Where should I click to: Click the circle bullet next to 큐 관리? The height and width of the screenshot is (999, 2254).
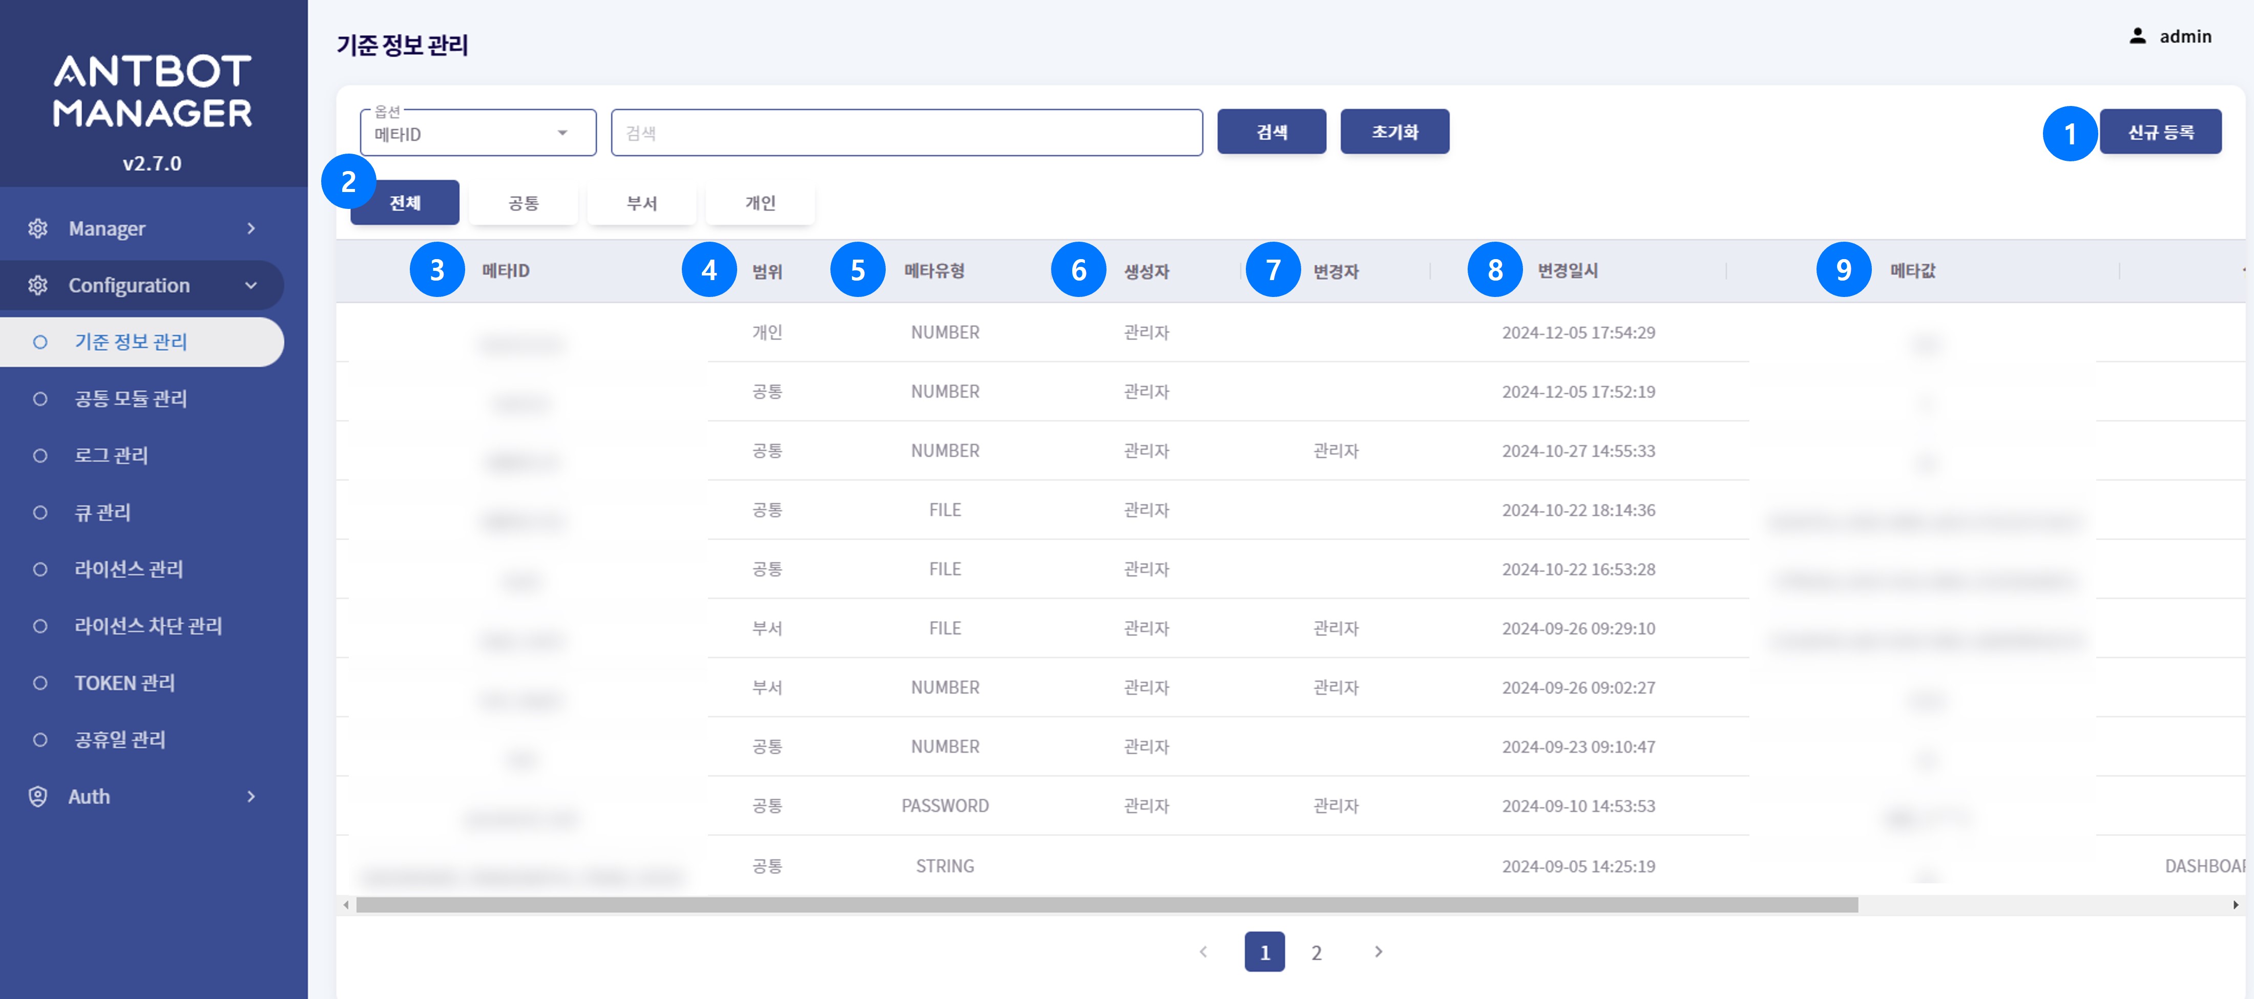tap(39, 513)
